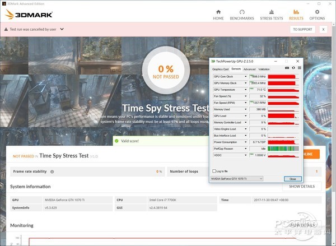The image size is (336, 246).
Task: Go to the Benchmarks section
Action: 242,14
